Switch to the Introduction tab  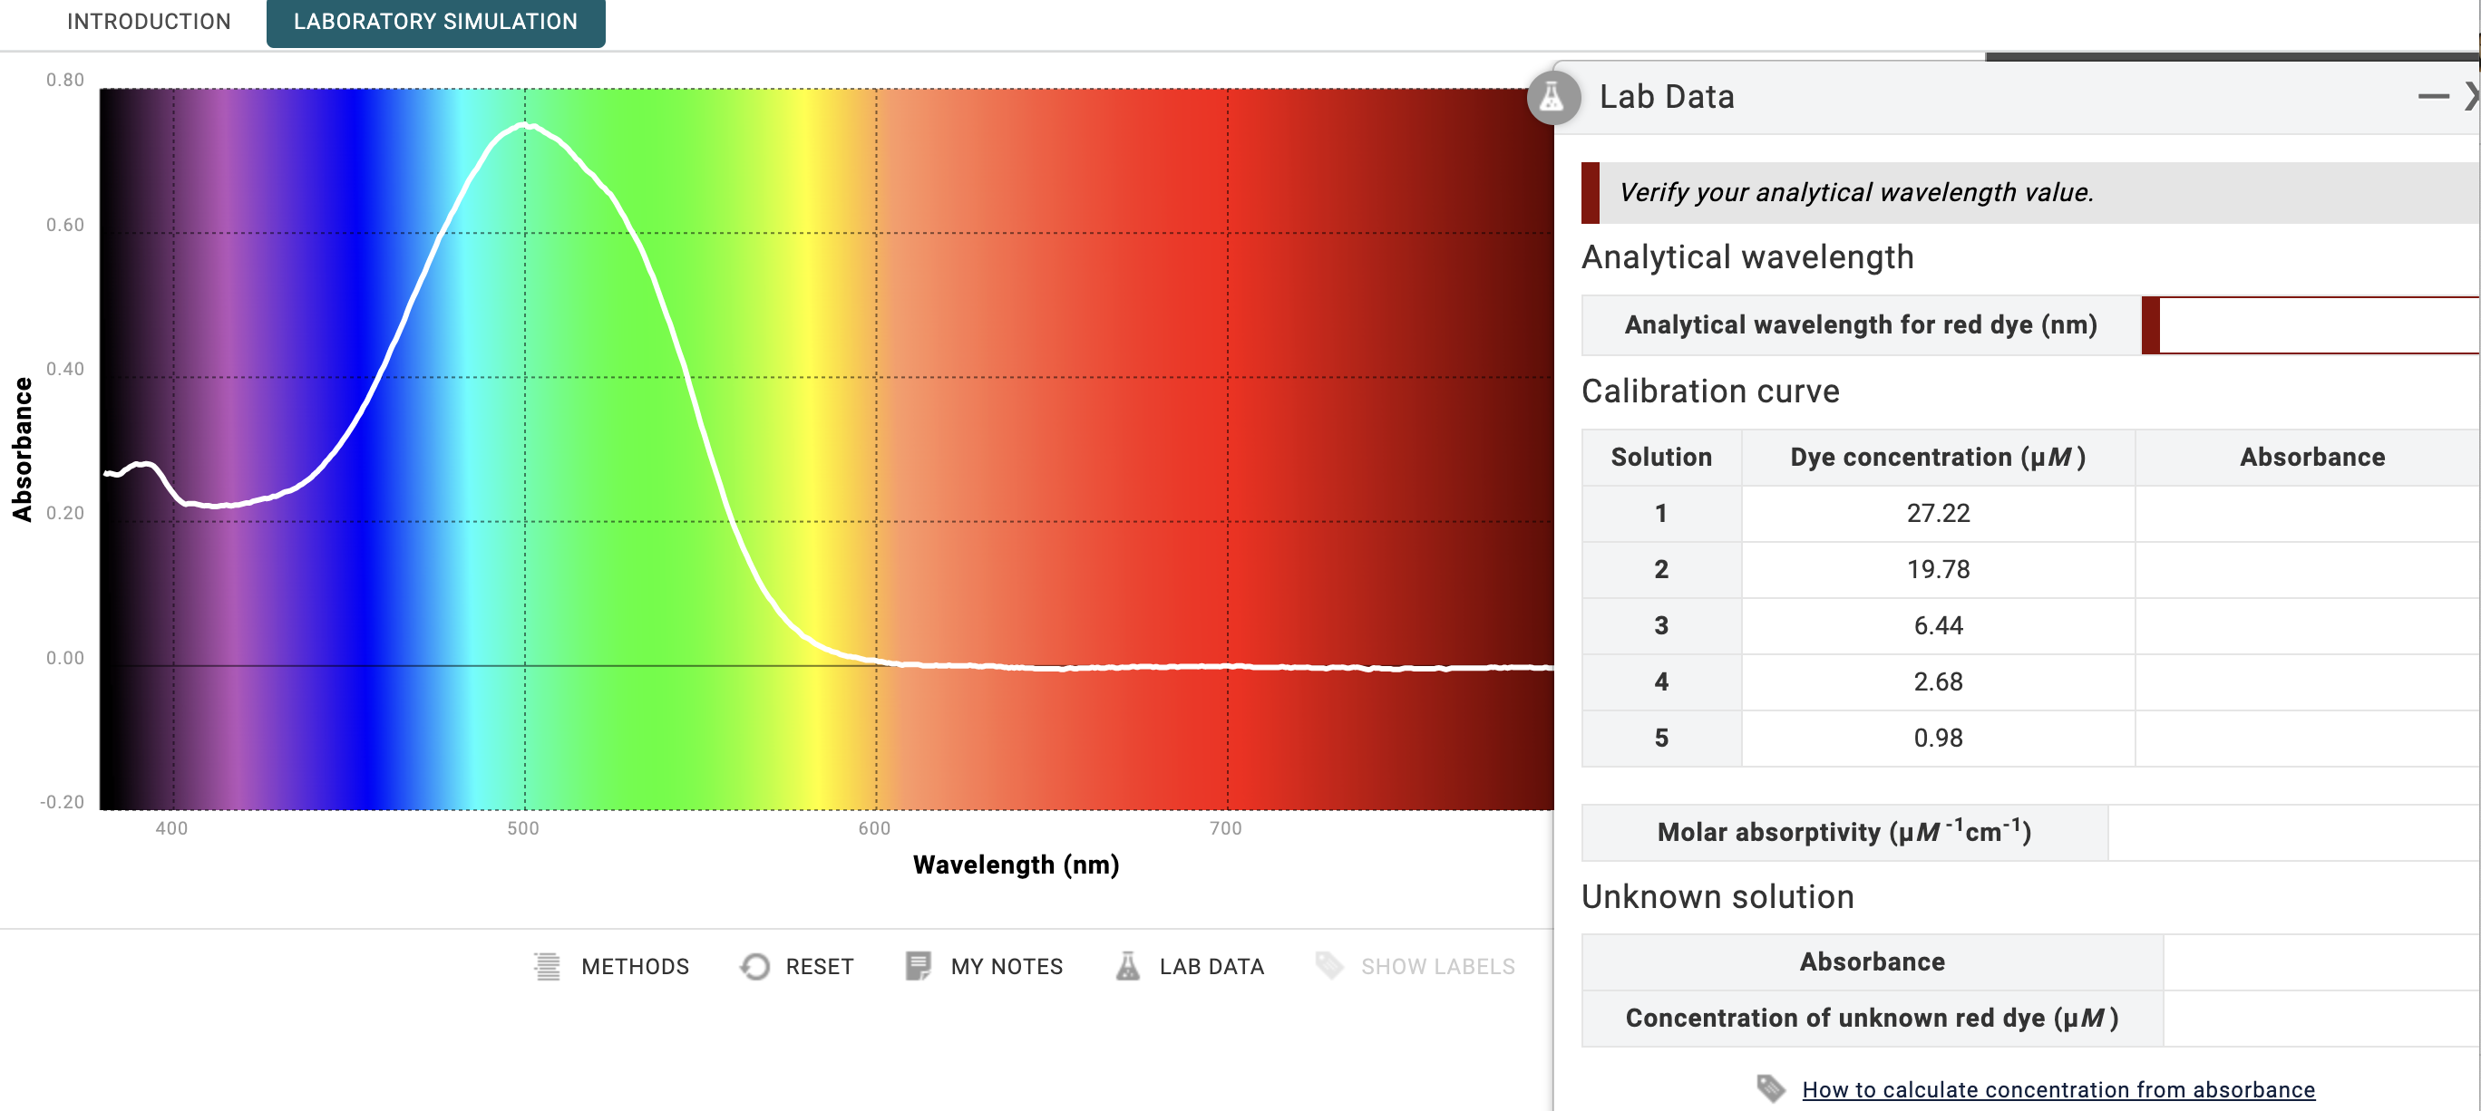(149, 21)
